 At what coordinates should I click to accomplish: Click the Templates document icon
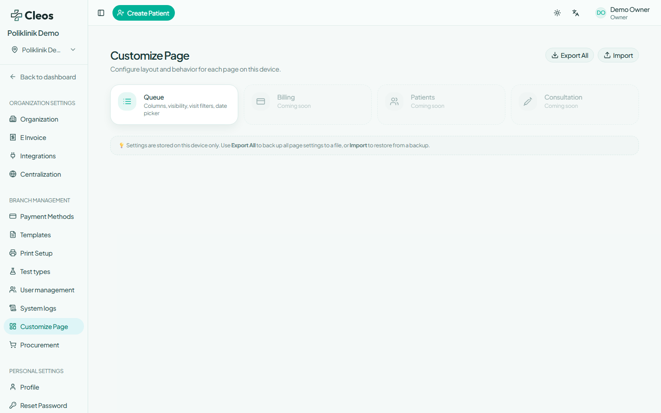click(13, 234)
